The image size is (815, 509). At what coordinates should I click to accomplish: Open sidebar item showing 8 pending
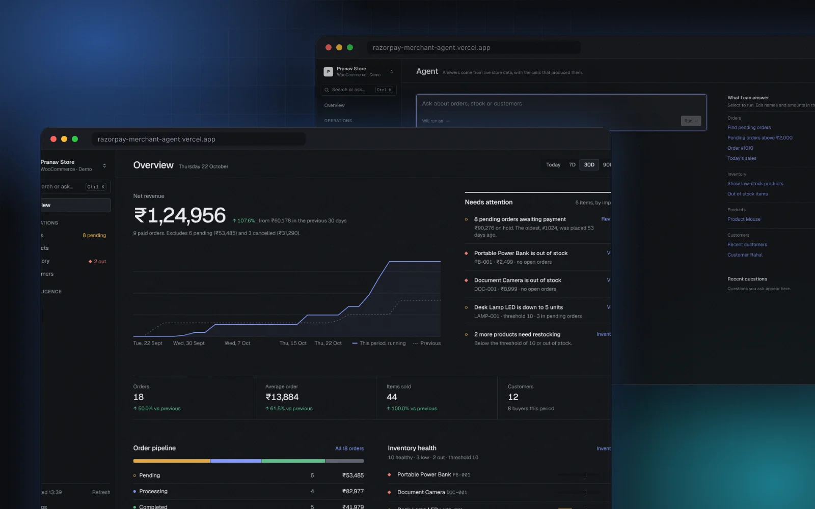(x=75, y=235)
